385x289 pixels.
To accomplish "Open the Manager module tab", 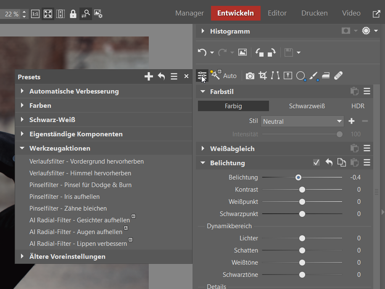I will [x=189, y=13].
